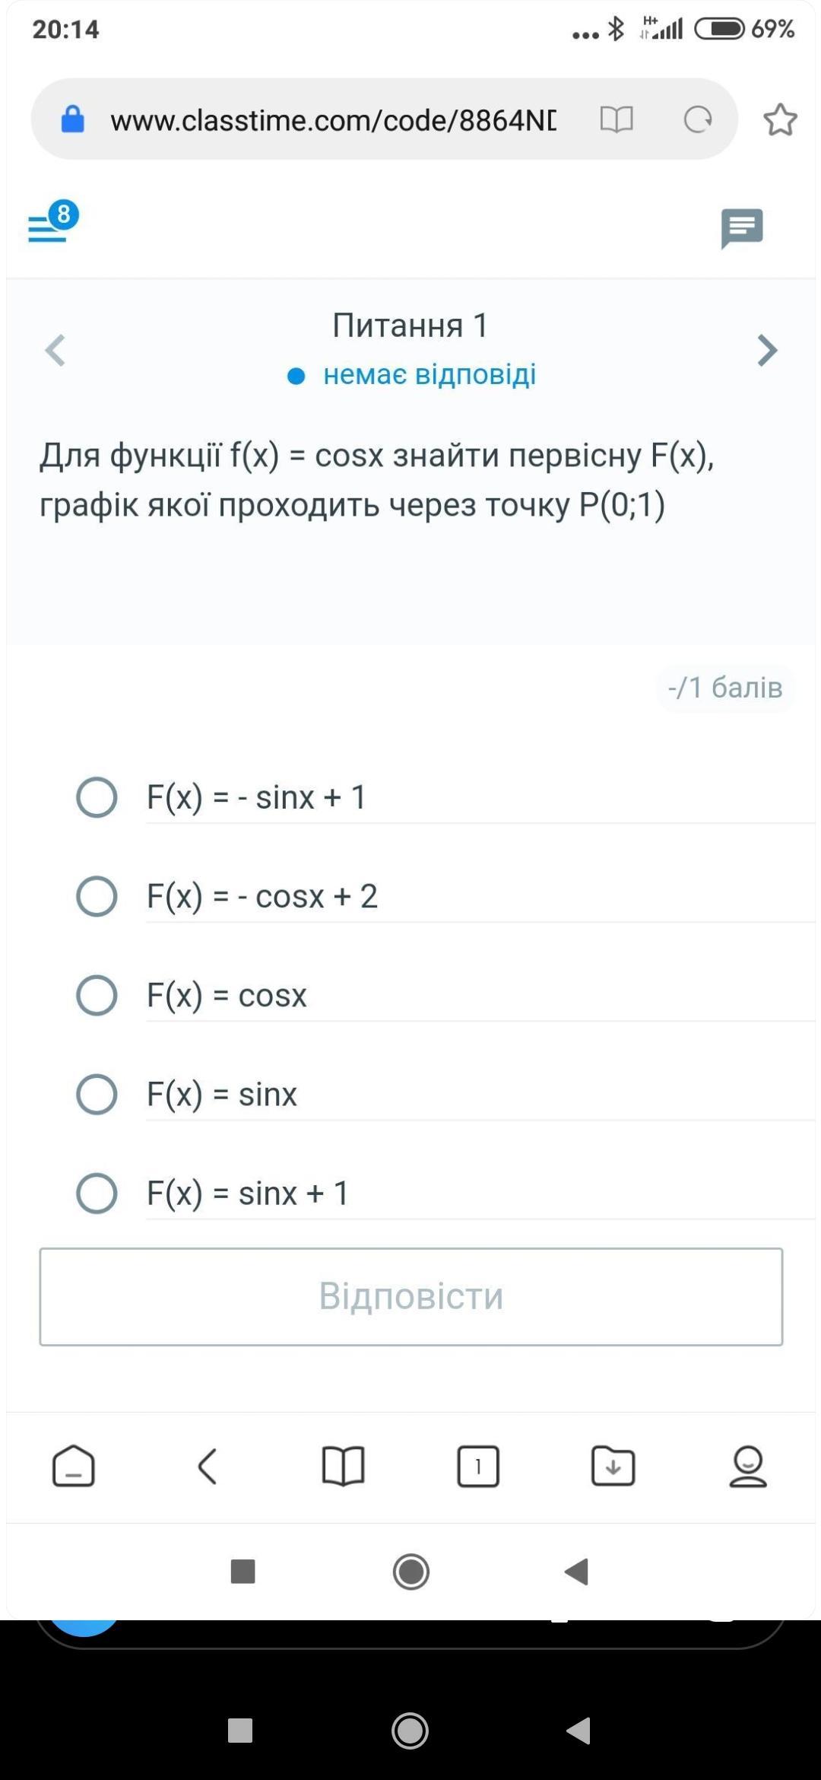Screen dimensions: 821x1780
Task: Reload the page with refresh icon
Action: tap(697, 119)
